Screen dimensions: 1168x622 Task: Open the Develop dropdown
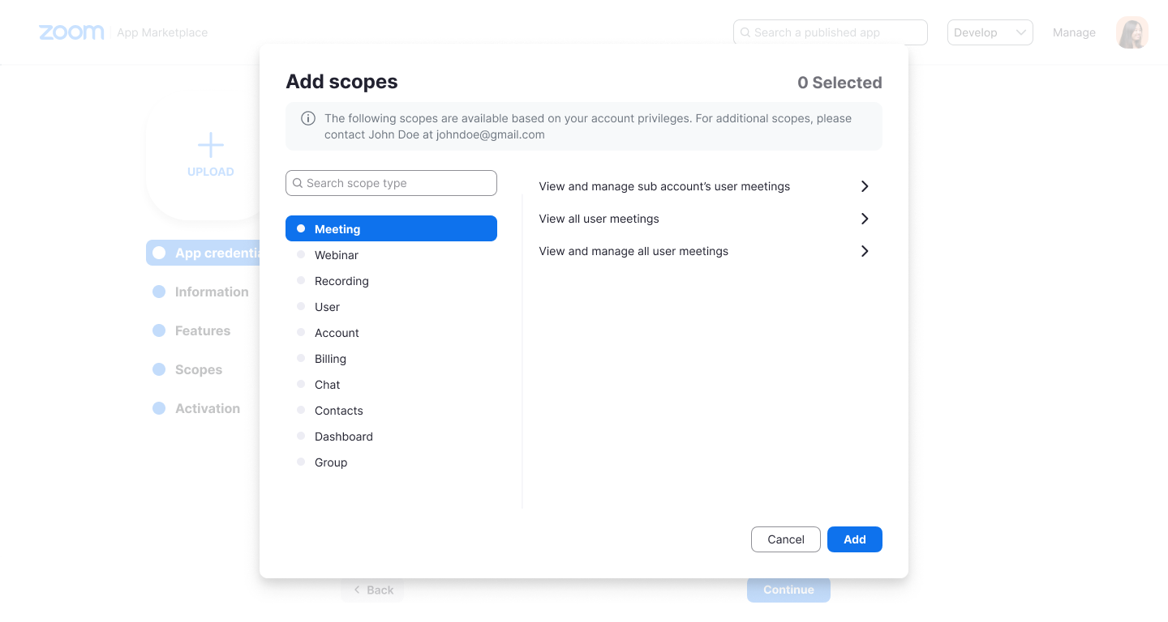[990, 32]
